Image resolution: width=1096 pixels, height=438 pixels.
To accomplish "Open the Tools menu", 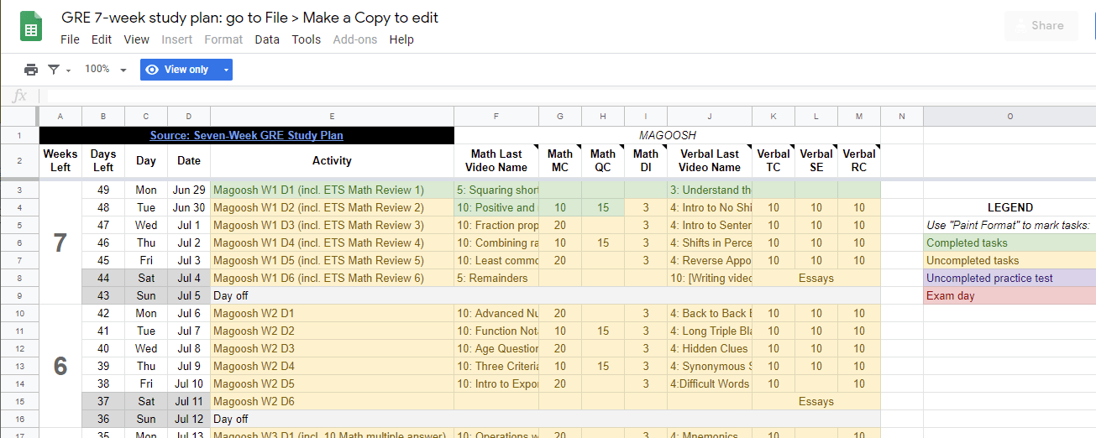I will (307, 39).
